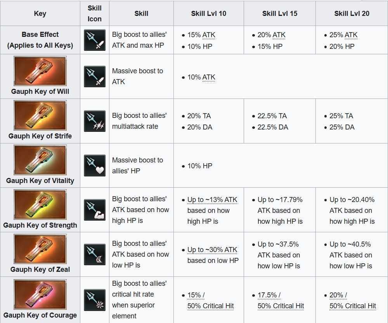Image resolution: width=388 pixels, height=323 pixels.
Task: Open the Gauph Key of Strength image
Action: click(40, 204)
